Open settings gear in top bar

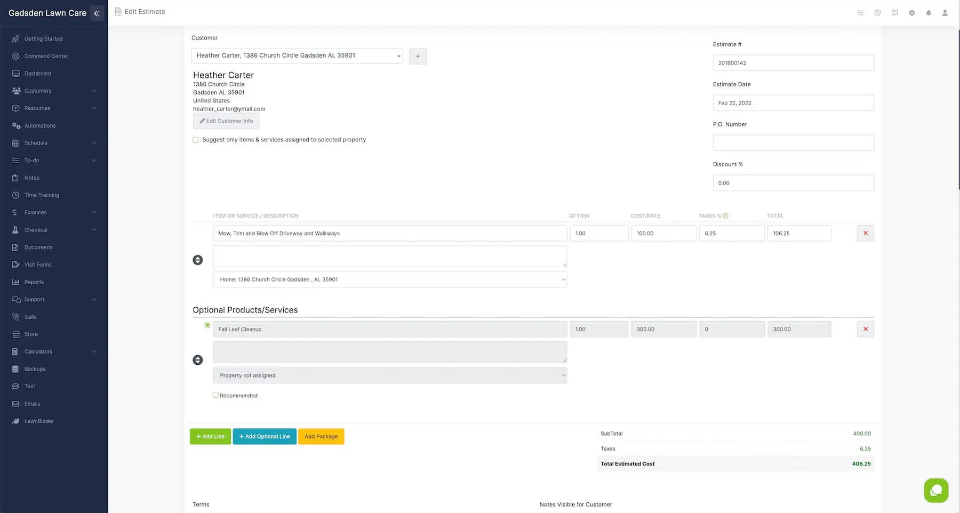[912, 13]
